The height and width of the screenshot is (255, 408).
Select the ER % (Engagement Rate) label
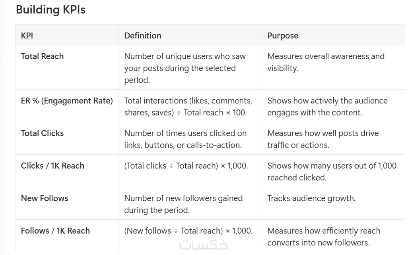tap(67, 101)
